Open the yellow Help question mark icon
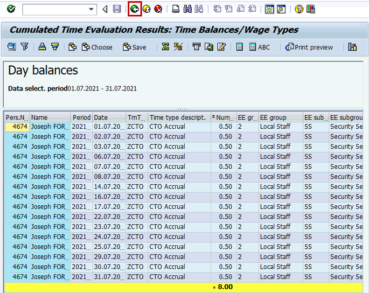 click(x=299, y=9)
